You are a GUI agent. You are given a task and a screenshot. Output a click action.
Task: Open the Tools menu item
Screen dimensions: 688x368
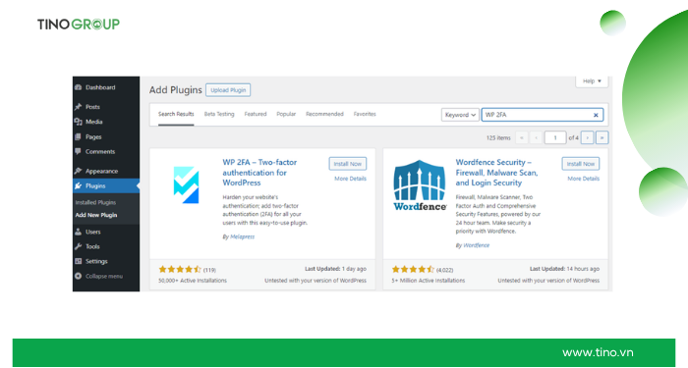click(106, 246)
